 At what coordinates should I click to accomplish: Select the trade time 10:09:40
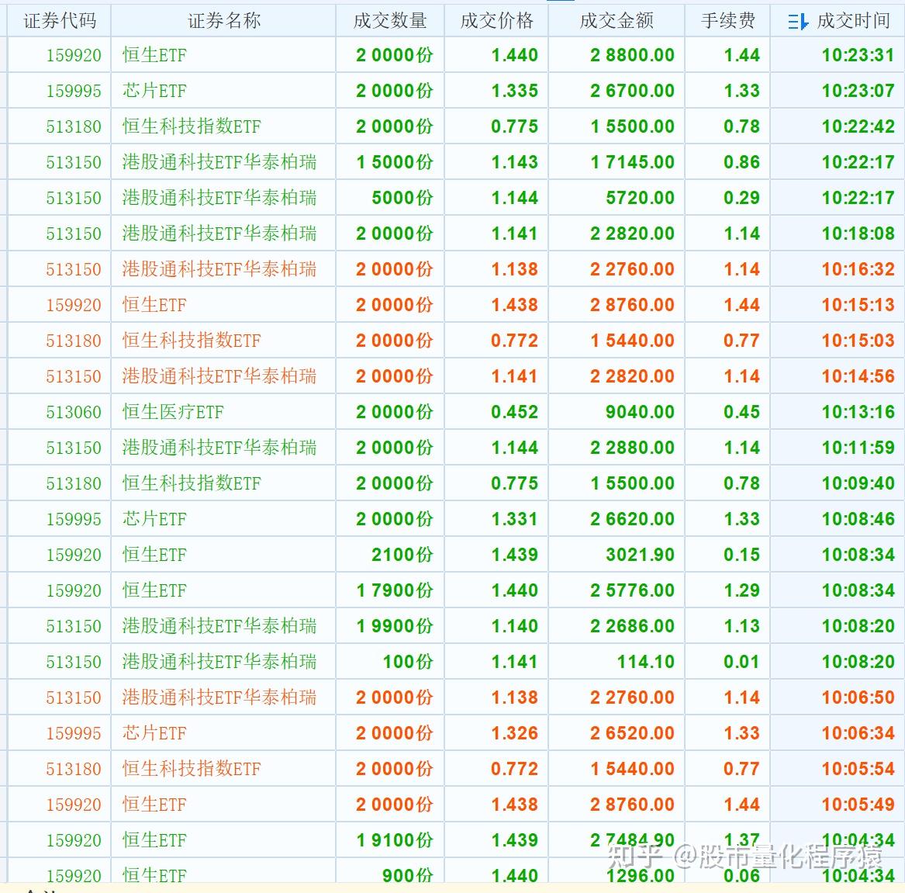coord(858,483)
